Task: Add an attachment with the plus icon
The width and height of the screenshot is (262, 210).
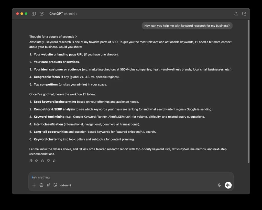Action: click(34, 185)
